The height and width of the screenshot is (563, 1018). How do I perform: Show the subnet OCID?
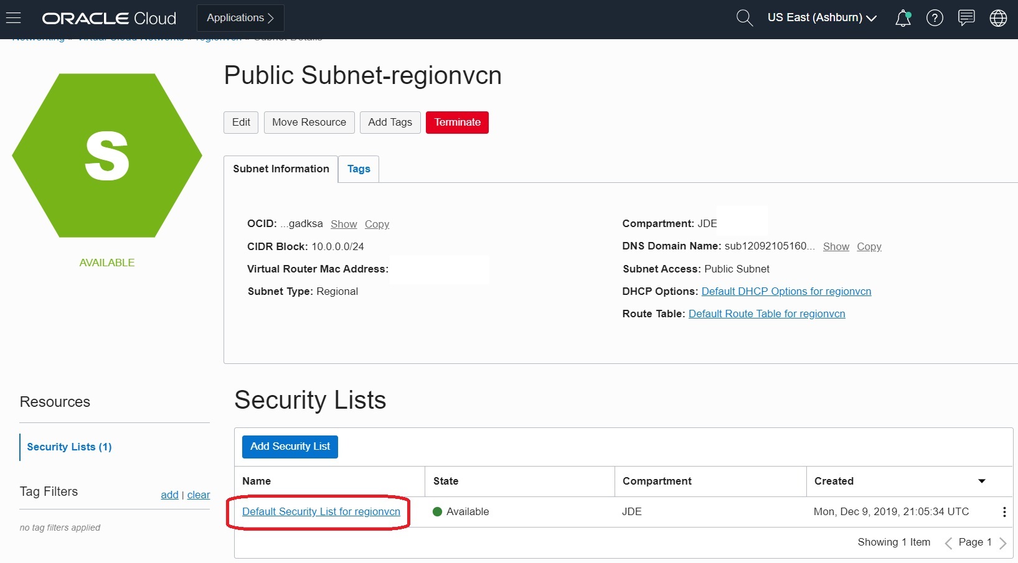point(344,224)
